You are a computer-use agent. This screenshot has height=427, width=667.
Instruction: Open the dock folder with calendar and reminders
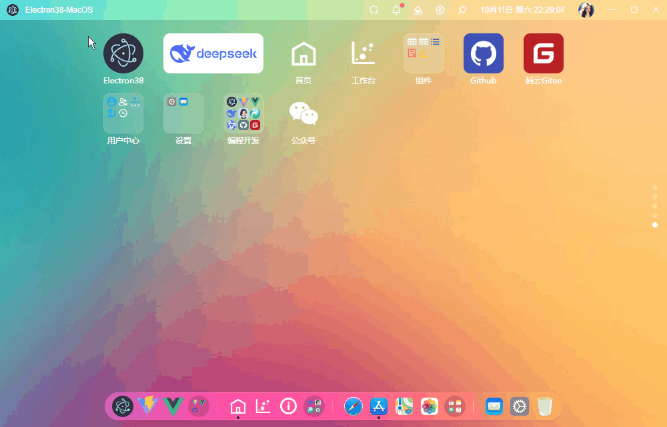(x=455, y=406)
